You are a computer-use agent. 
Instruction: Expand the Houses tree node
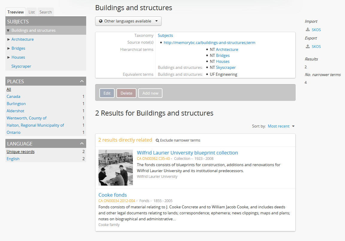pyautogui.click(x=8, y=57)
